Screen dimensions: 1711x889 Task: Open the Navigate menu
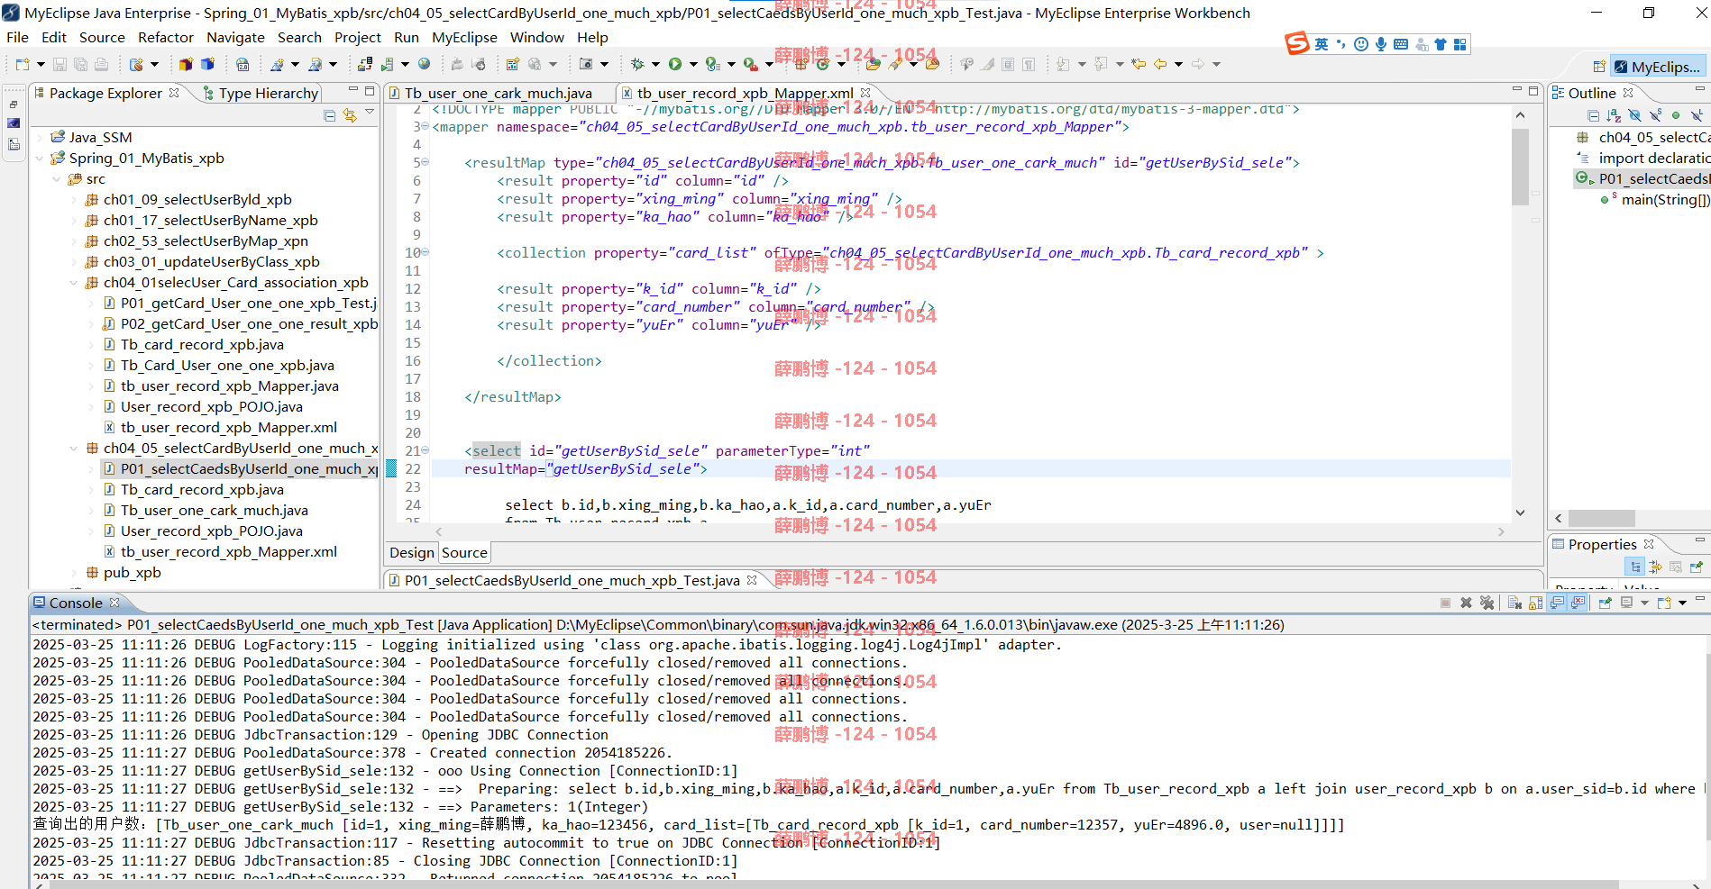(x=235, y=37)
